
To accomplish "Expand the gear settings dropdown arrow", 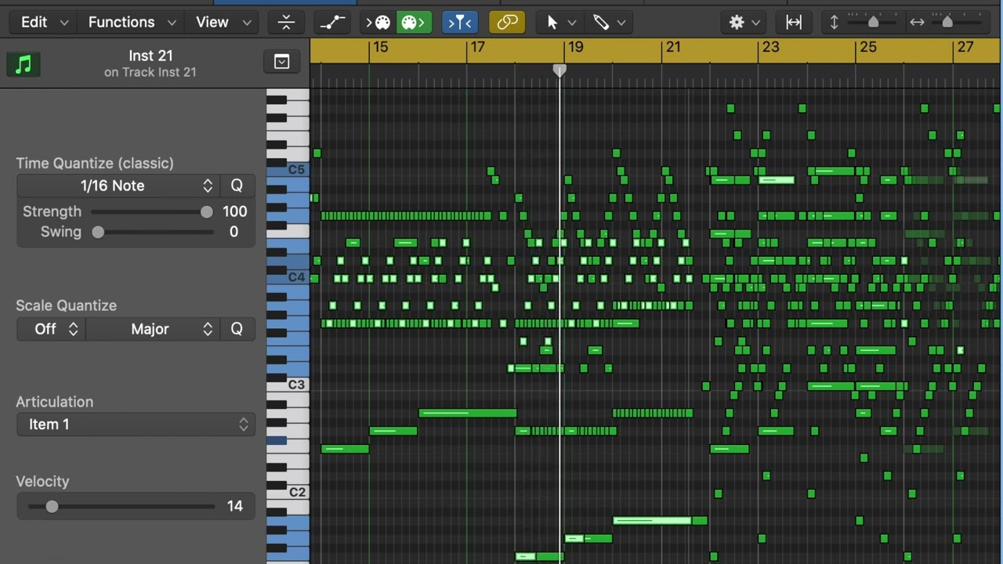I will click(756, 23).
